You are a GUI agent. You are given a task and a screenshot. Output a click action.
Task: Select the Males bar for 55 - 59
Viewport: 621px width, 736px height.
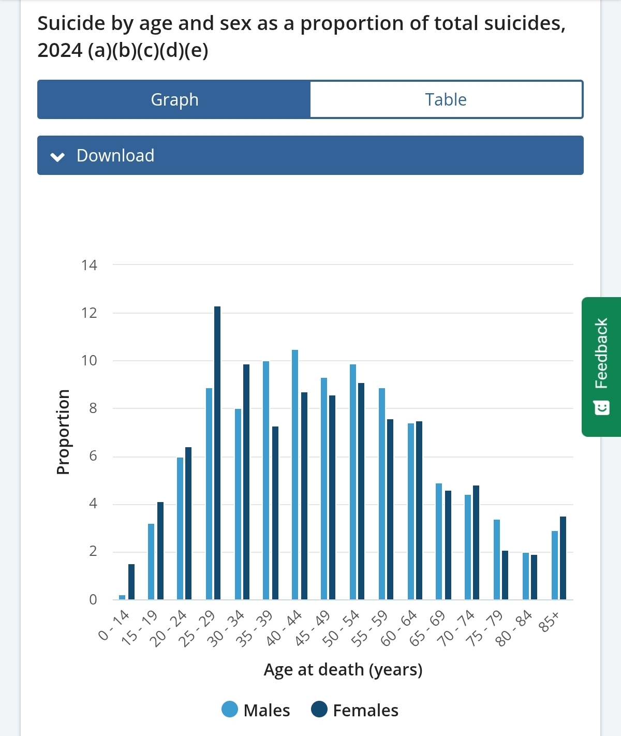pos(382,494)
